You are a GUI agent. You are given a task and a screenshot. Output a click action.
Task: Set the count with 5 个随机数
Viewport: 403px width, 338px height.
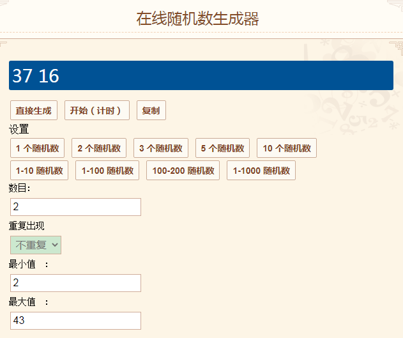point(222,148)
